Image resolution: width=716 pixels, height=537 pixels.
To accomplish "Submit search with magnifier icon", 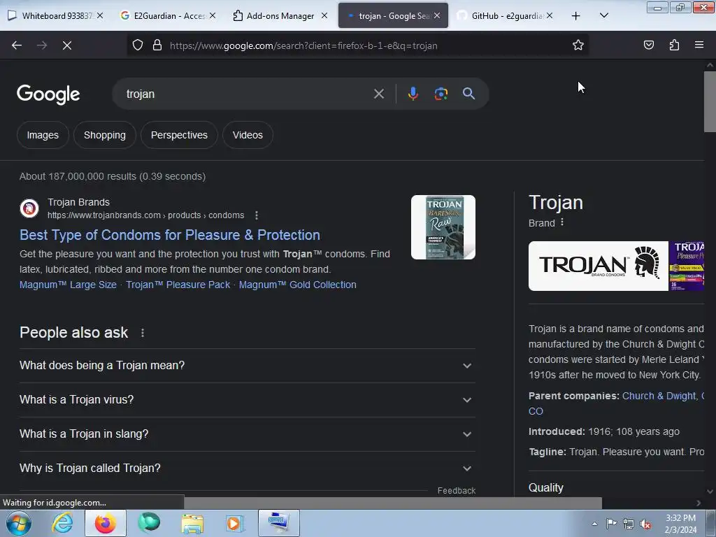I will (468, 94).
